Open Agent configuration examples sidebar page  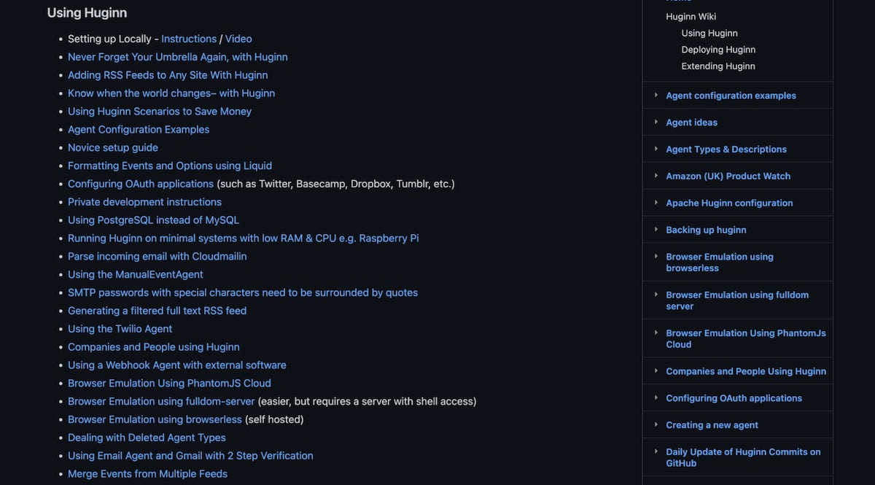click(731, 96)
